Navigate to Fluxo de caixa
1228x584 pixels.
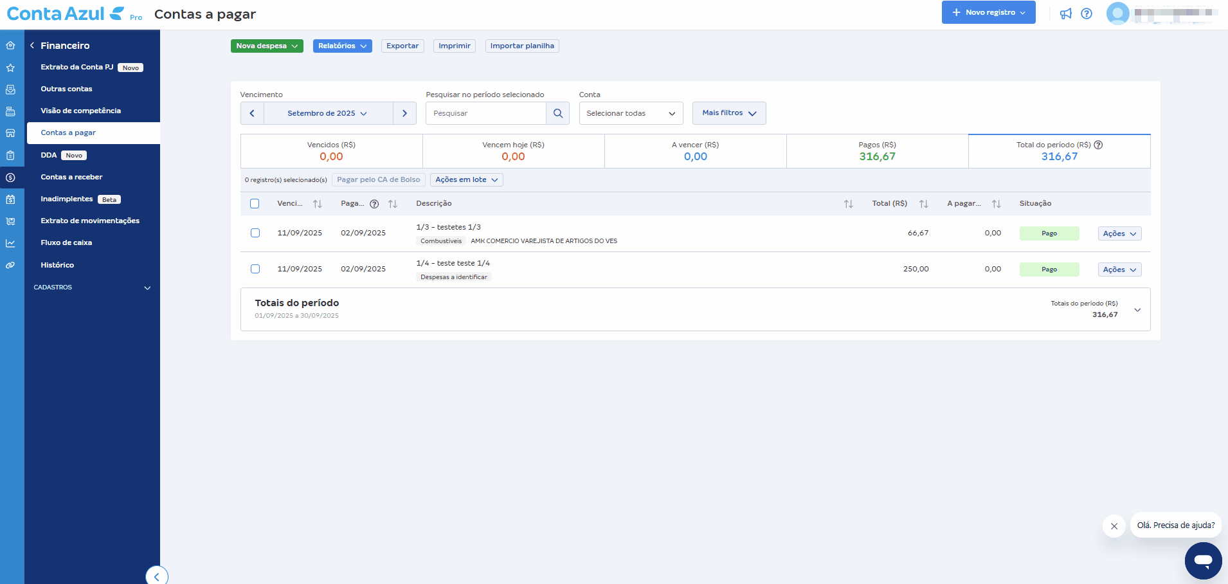66,242
